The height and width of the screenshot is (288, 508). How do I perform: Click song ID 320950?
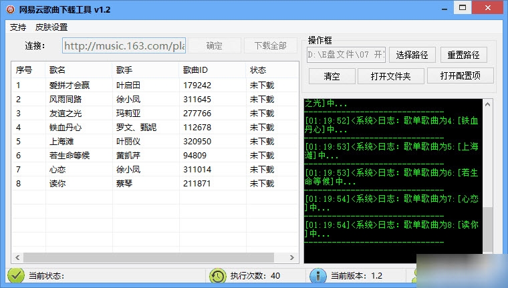pos(197,141)
